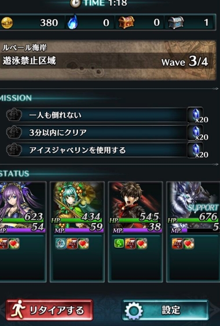Click the gold coin icon
The width and height of the screenshot is (220, 326).
pyautogui.click(x=7, y=22)
